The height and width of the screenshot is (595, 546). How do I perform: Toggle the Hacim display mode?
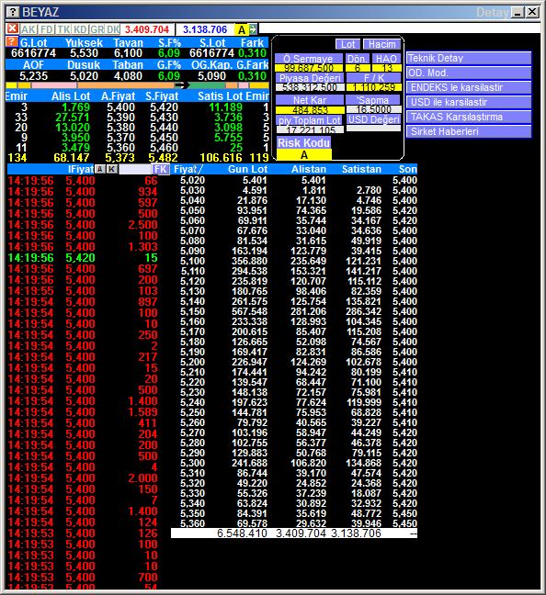(381, 44)
